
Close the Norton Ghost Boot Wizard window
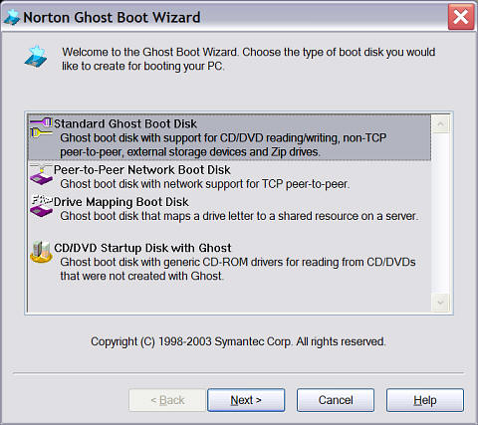461,17
